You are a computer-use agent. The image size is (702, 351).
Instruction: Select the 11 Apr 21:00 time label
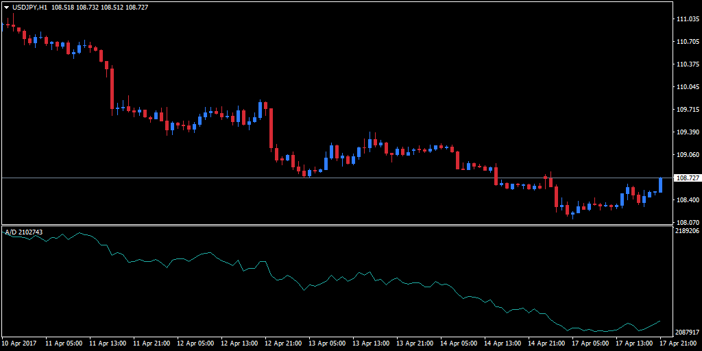click(151, 343)
